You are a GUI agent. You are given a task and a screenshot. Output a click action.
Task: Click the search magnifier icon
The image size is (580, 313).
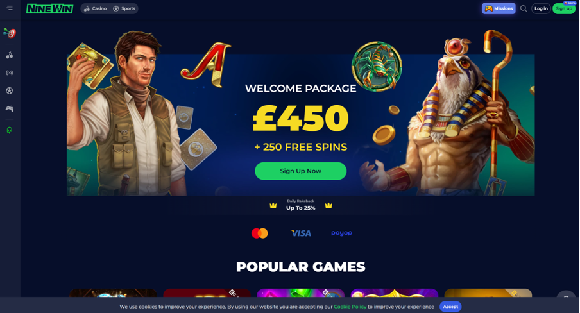click(524, 8)
